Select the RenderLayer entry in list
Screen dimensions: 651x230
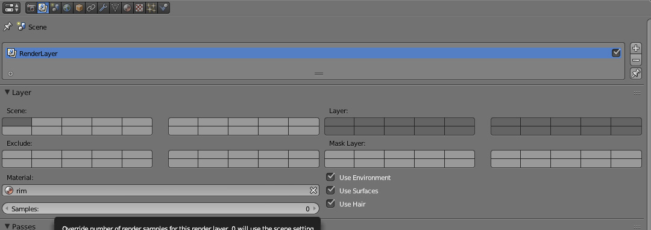point(313,53)
